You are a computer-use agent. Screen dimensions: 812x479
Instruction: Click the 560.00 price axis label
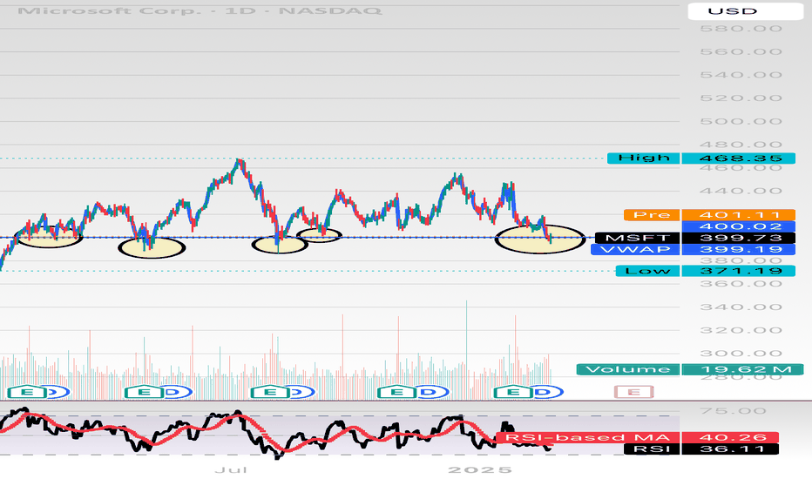741,51
